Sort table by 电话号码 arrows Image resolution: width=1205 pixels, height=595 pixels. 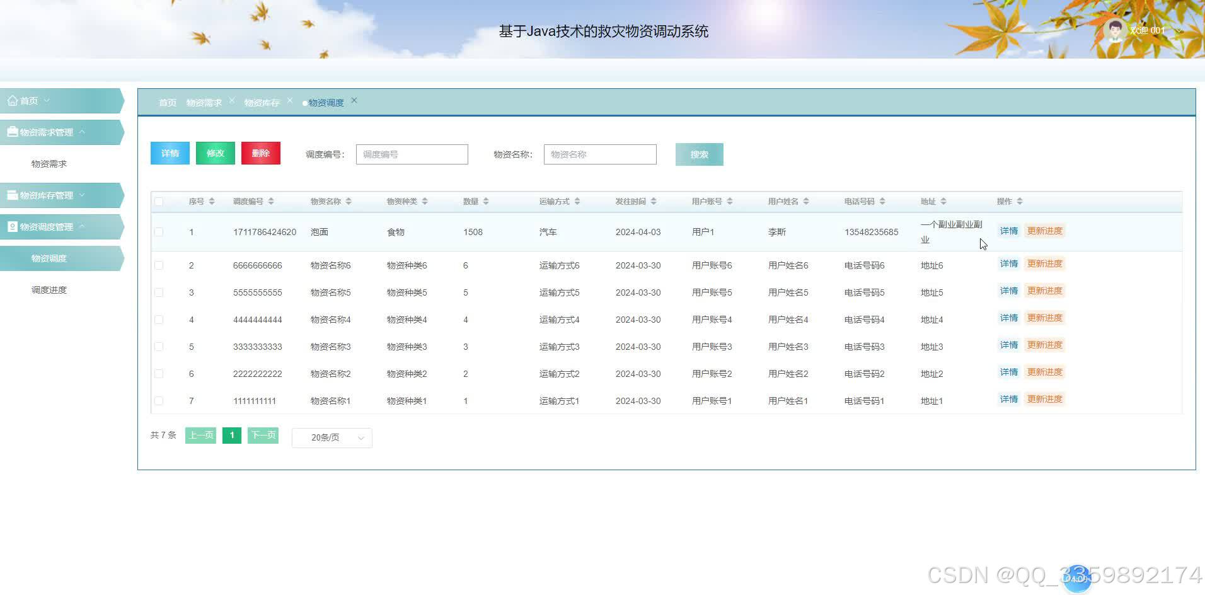pyautogui.click(x=882, y=202)
